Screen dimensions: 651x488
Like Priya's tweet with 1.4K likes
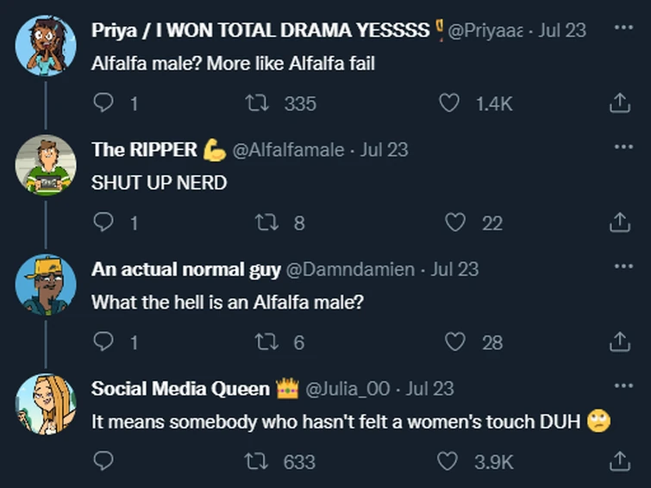pyautogui.click(x=449, y=103)
